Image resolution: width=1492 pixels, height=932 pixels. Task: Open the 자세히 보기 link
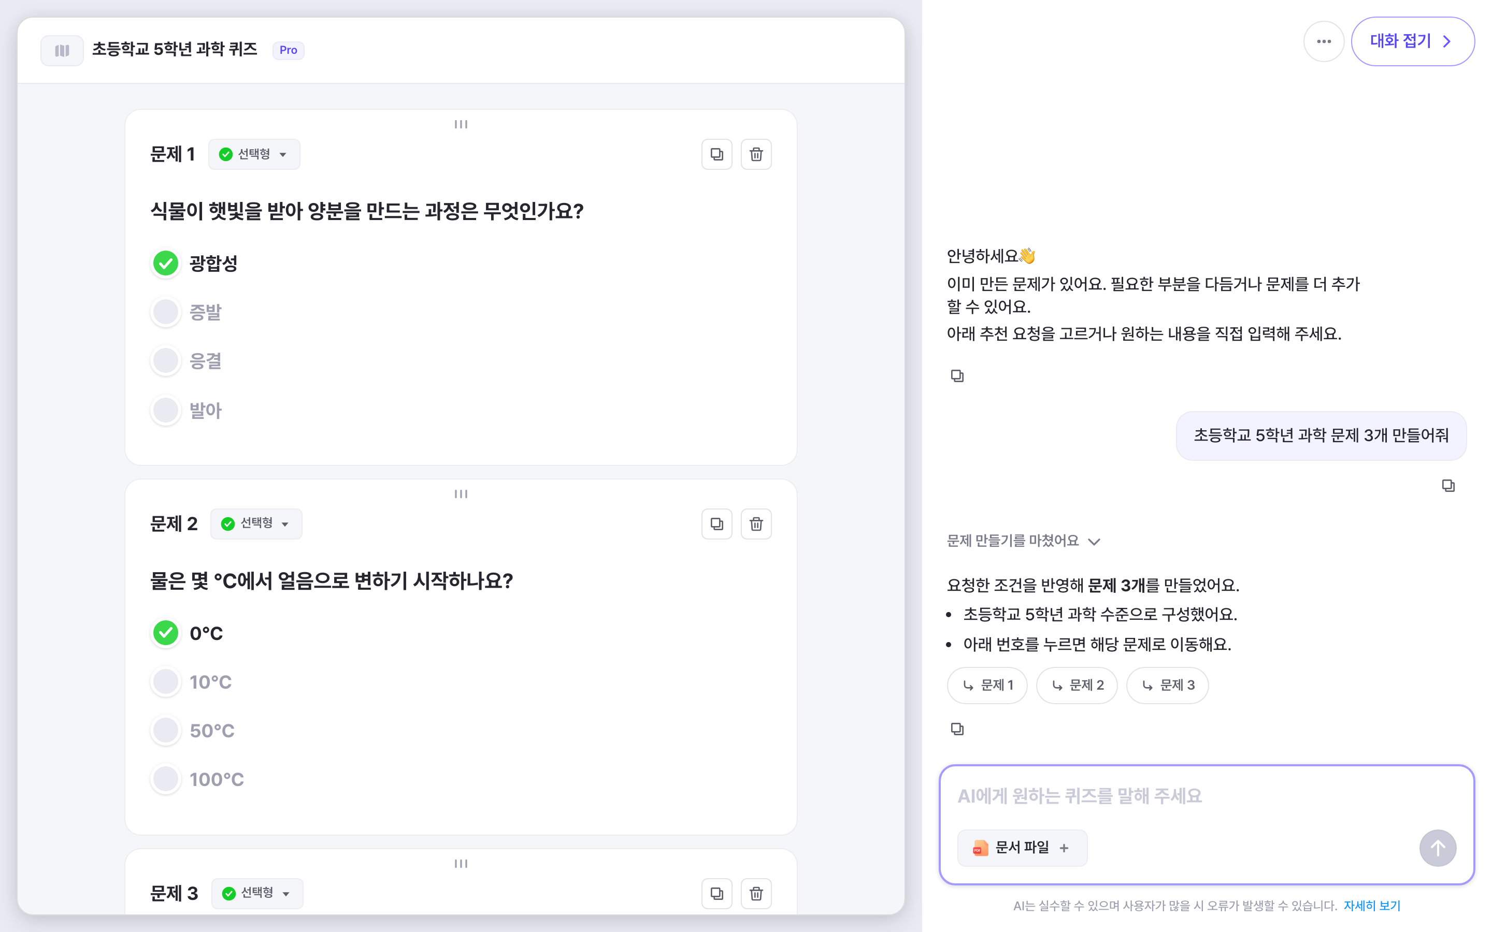click(x=1372, y=906)
